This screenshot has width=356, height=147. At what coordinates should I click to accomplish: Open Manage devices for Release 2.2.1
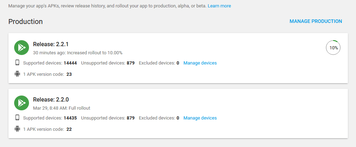point(200,63)
